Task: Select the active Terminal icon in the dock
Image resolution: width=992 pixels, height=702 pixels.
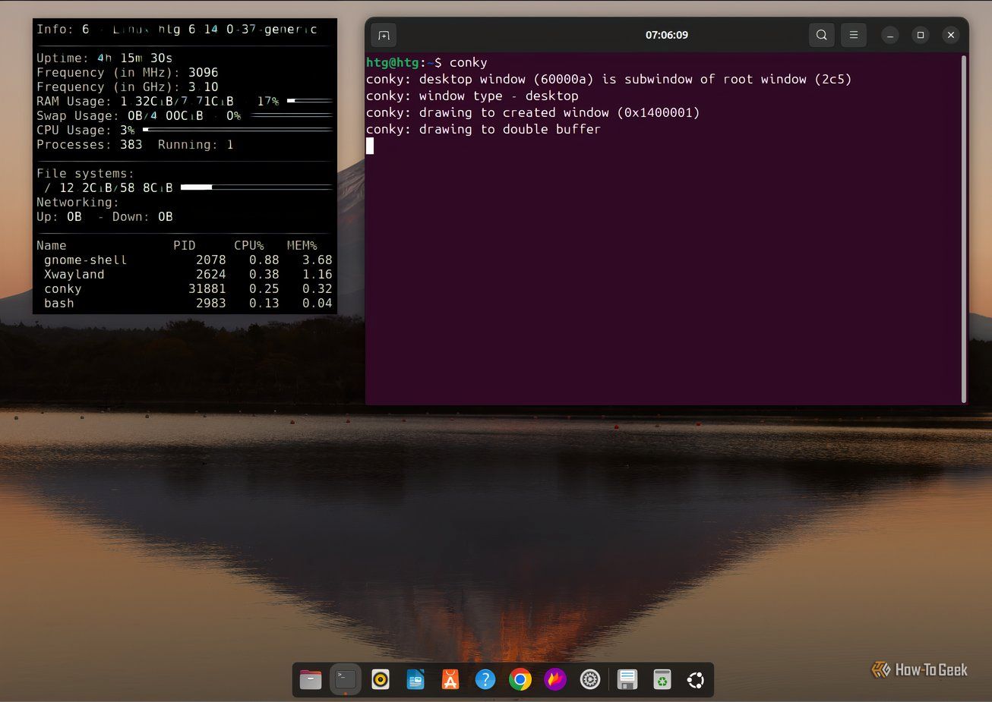Action: click(346, 679)
